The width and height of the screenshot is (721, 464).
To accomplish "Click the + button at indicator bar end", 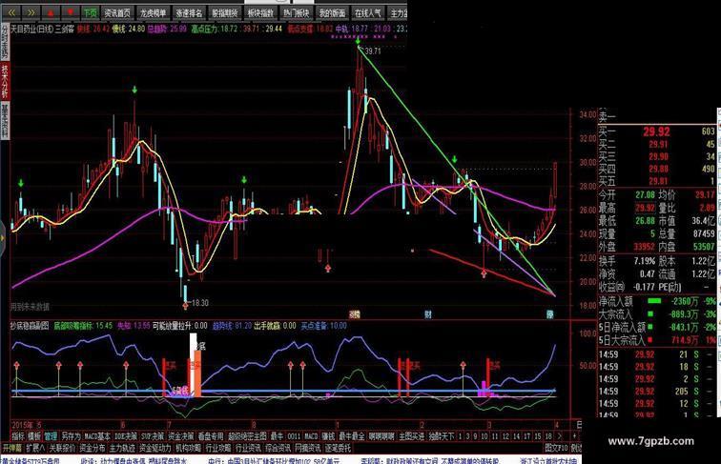I will [574, 436].
